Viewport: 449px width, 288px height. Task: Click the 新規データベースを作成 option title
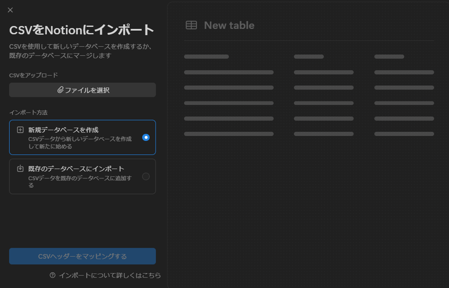pyautogui.click(x=63, y=130)
